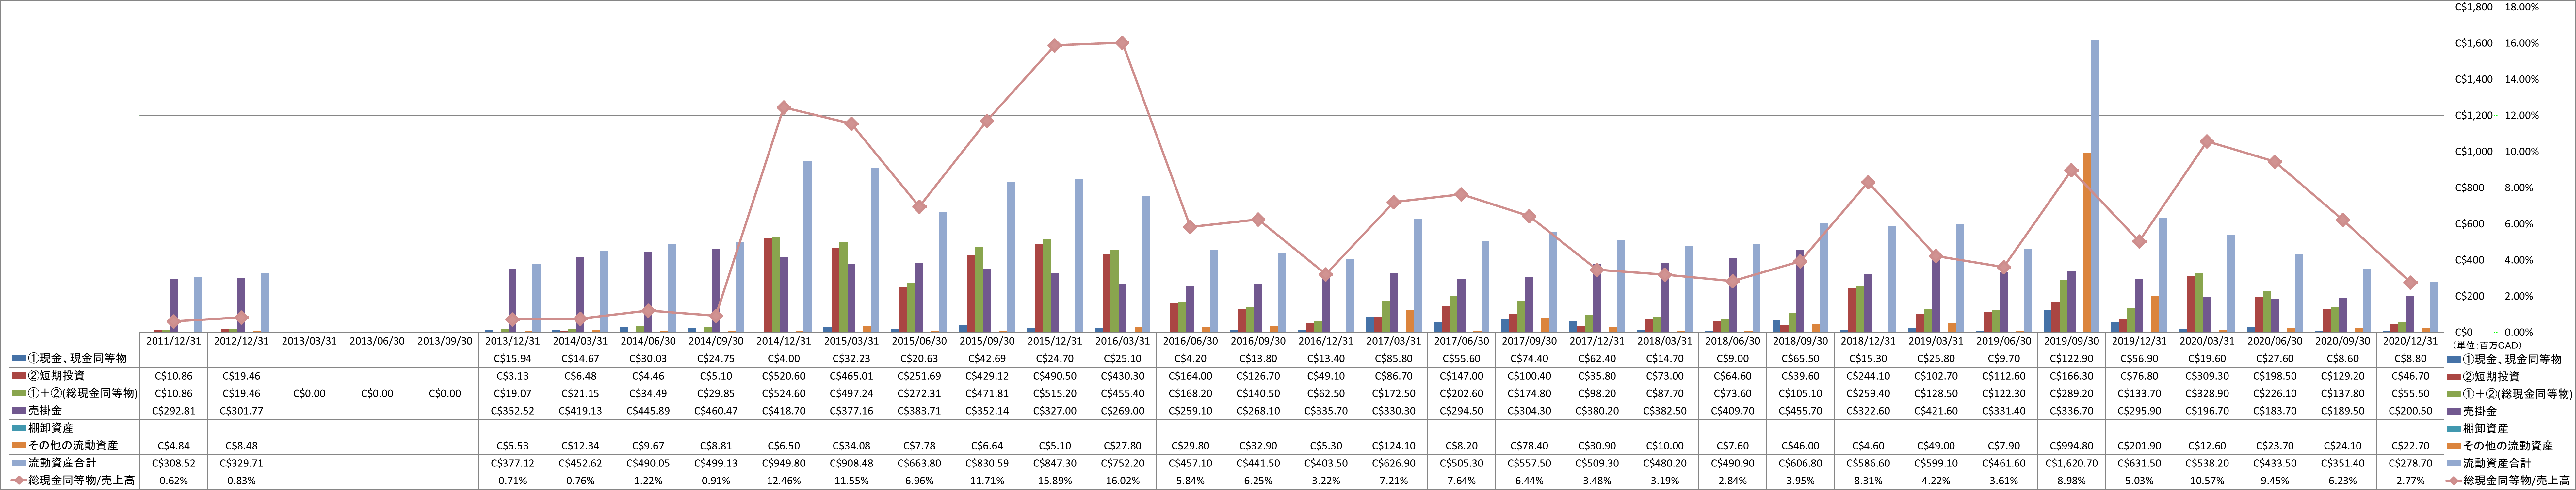The height and width of the screenshot is (490, 2576).
Task: Select the 2019/09/30 column header
Action: click(2071, 341)
